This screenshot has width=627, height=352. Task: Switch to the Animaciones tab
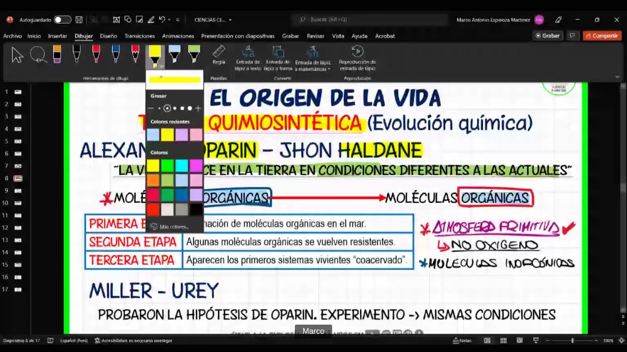(x=178, y=36)
